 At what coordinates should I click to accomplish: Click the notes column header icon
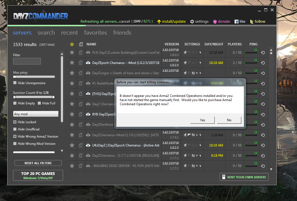point(81,44)
